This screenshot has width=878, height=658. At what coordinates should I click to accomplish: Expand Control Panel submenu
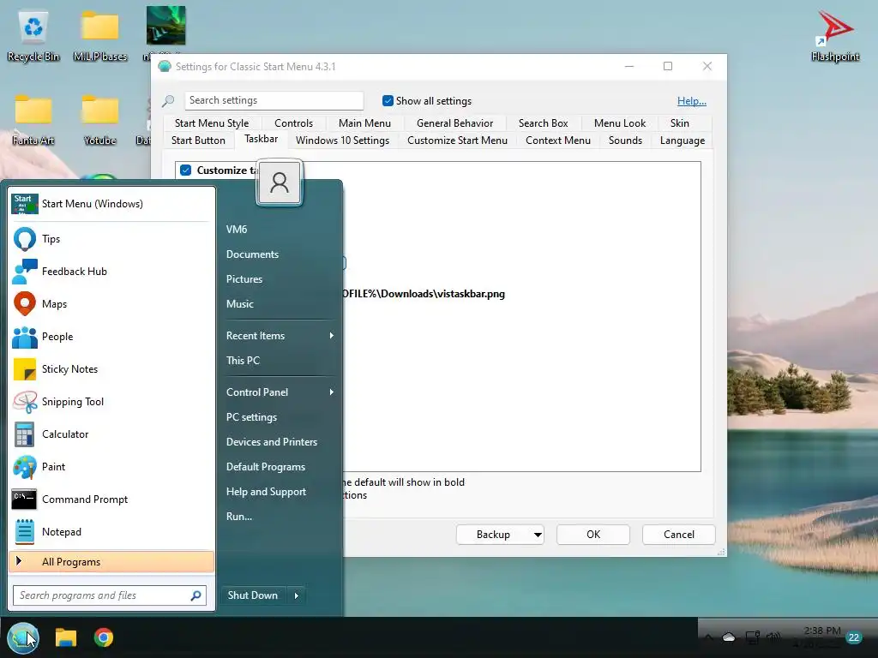(x=280, y=392)
